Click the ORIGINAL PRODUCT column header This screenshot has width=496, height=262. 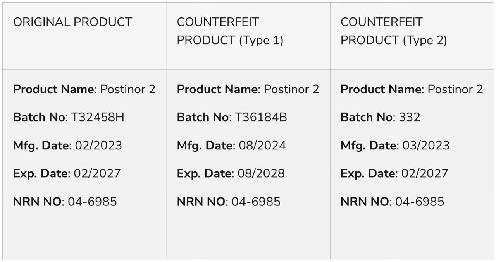[x=72, y=22]
